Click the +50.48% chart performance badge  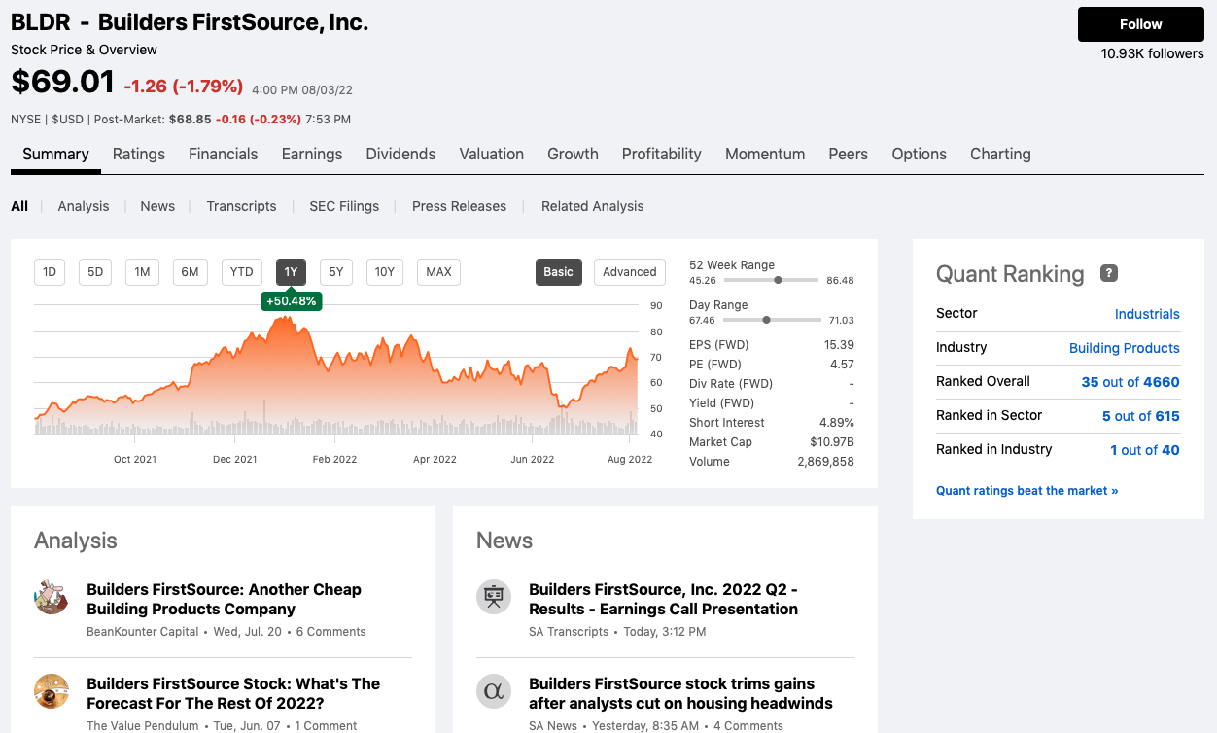(291, 301)
